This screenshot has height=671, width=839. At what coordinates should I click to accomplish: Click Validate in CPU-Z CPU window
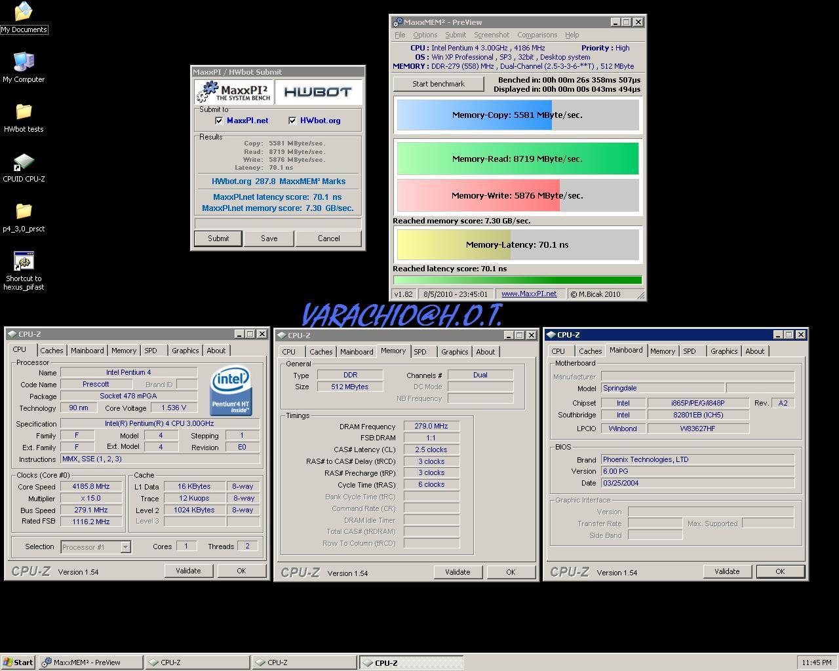pos(188,571)
